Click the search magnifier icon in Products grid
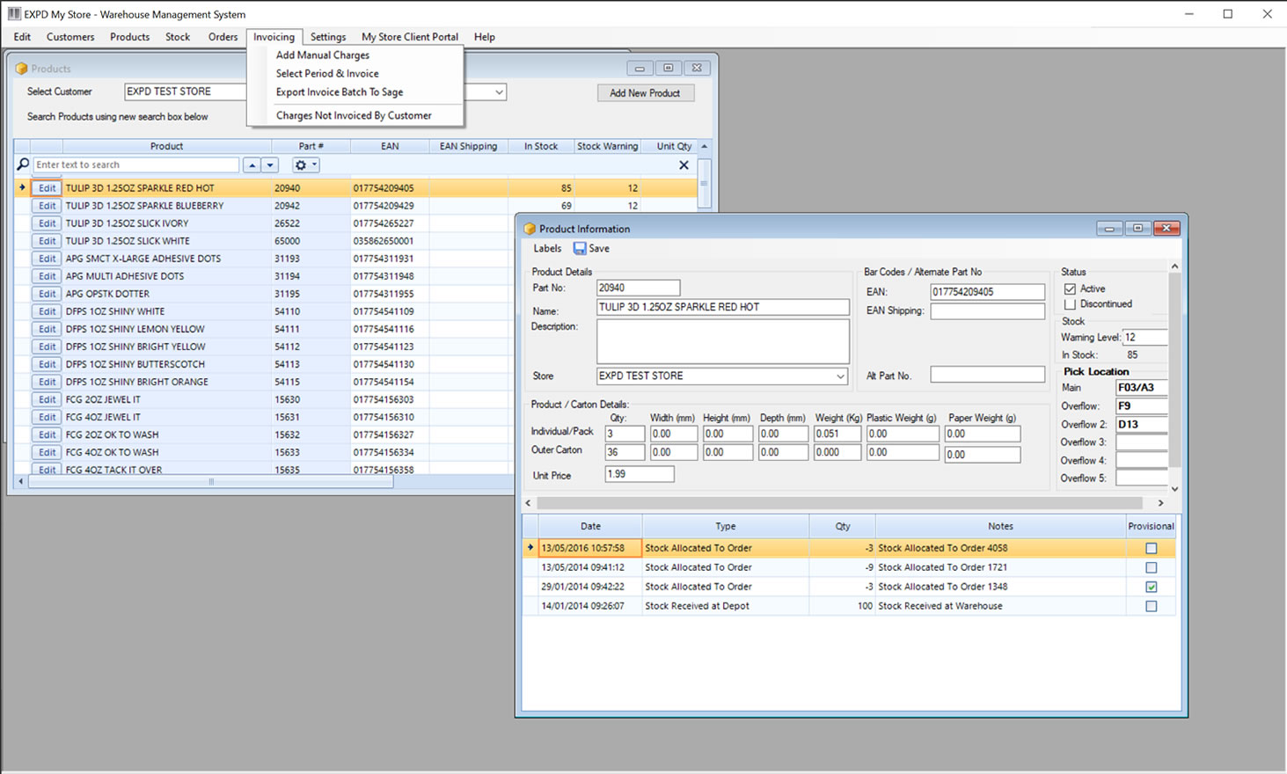Image resolution: width=1287 pixels, height=774 pixels. point(23,164)
